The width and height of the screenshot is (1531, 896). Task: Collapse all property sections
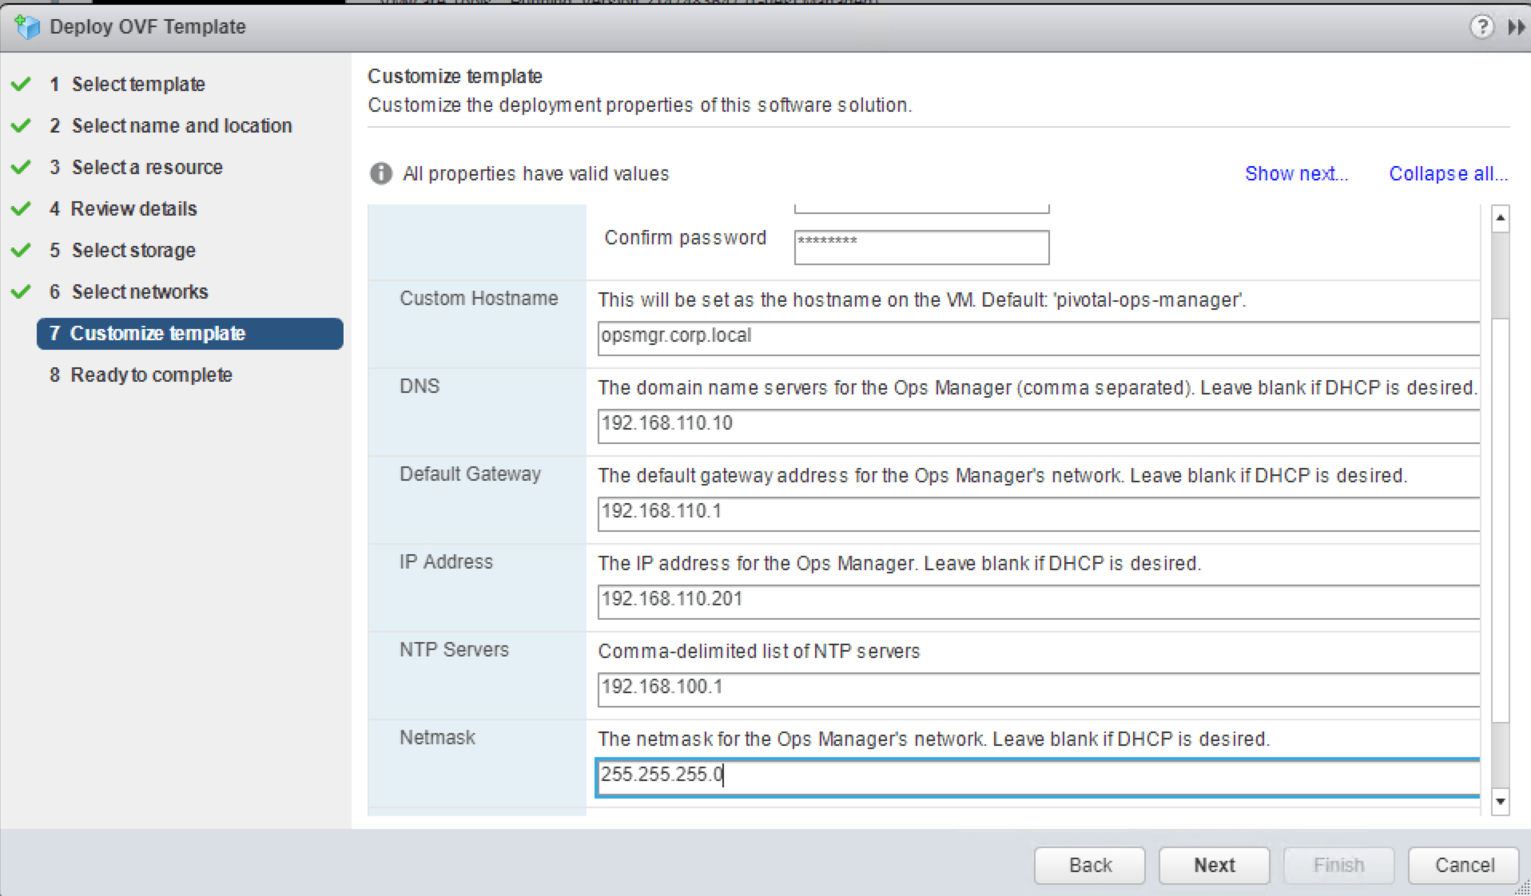1447,173
